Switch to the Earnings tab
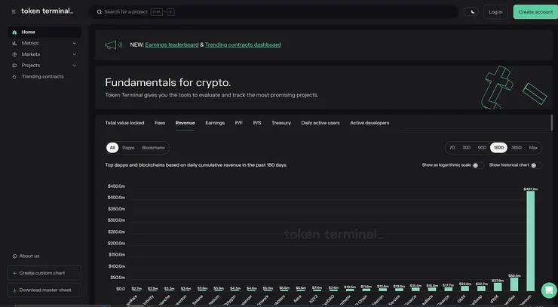Screen dimensions: 558x307 click(x=215, y=123)
